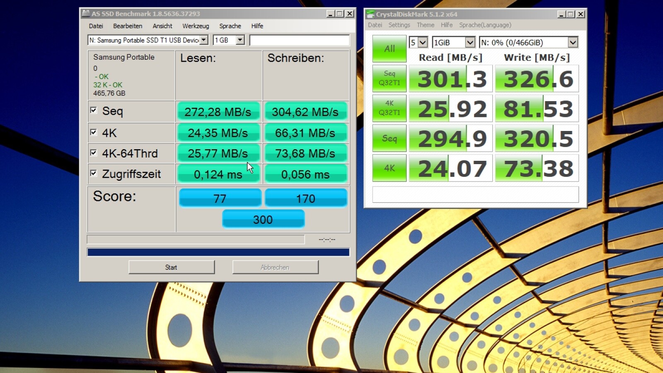663x373 pixels.
Task: Expand the 1 GB test size dropdown
Action: (x=240, y=40)
